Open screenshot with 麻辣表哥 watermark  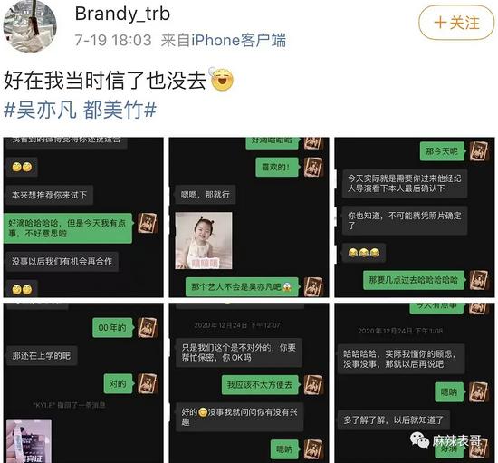(415, 383)
